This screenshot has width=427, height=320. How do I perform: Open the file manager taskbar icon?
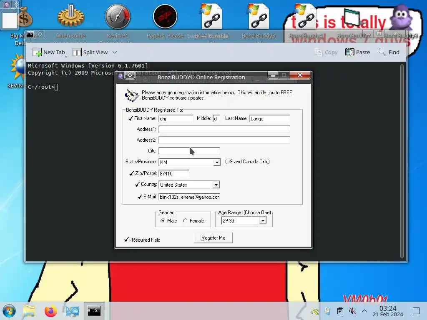pos(29,311)
